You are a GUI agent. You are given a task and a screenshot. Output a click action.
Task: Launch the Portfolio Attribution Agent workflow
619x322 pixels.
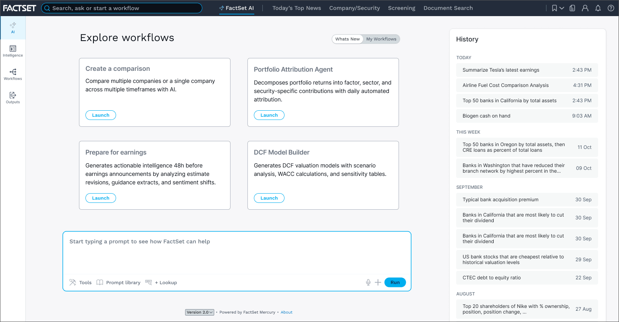click(x=269, y=115)
